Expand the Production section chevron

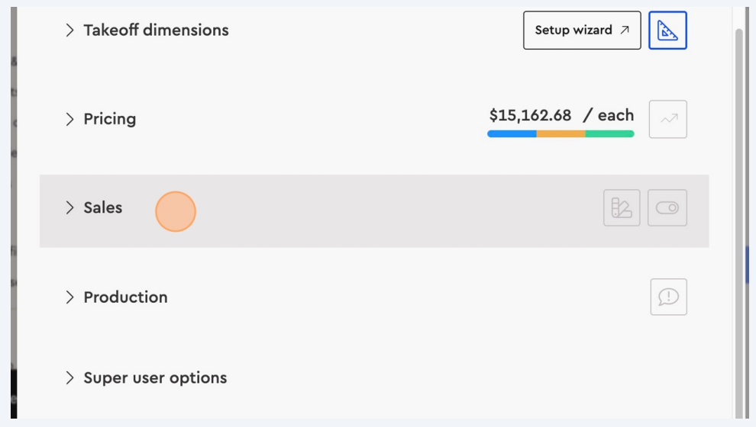pos(69,297)
